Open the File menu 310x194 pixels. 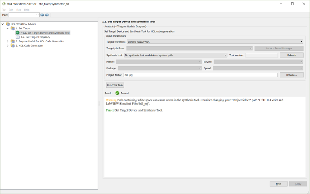[4, 10]
